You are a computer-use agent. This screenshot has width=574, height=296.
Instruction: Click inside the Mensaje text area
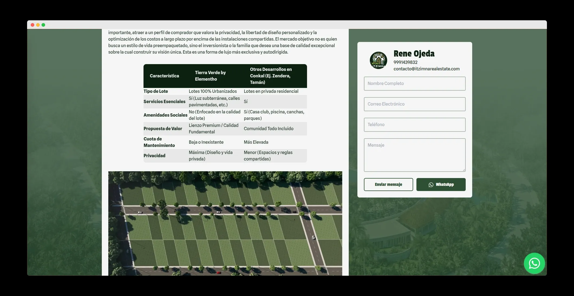pyautogui.click(x=415, y=155)
